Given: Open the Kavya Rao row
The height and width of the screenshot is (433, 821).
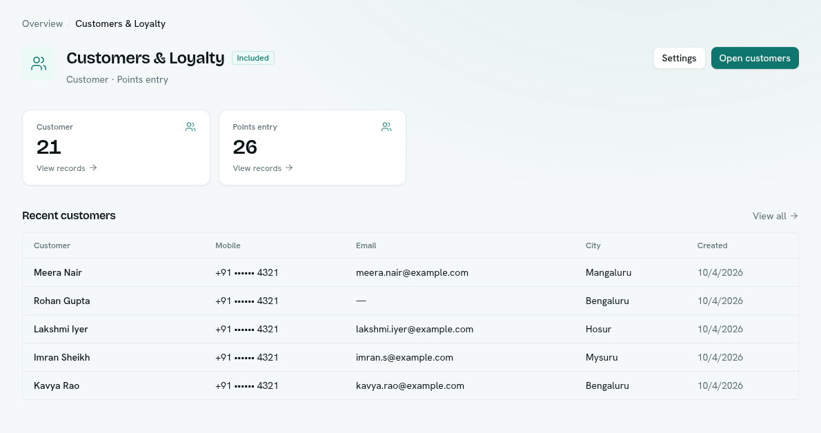Looking at the screenshot, I should click(410, 385).
